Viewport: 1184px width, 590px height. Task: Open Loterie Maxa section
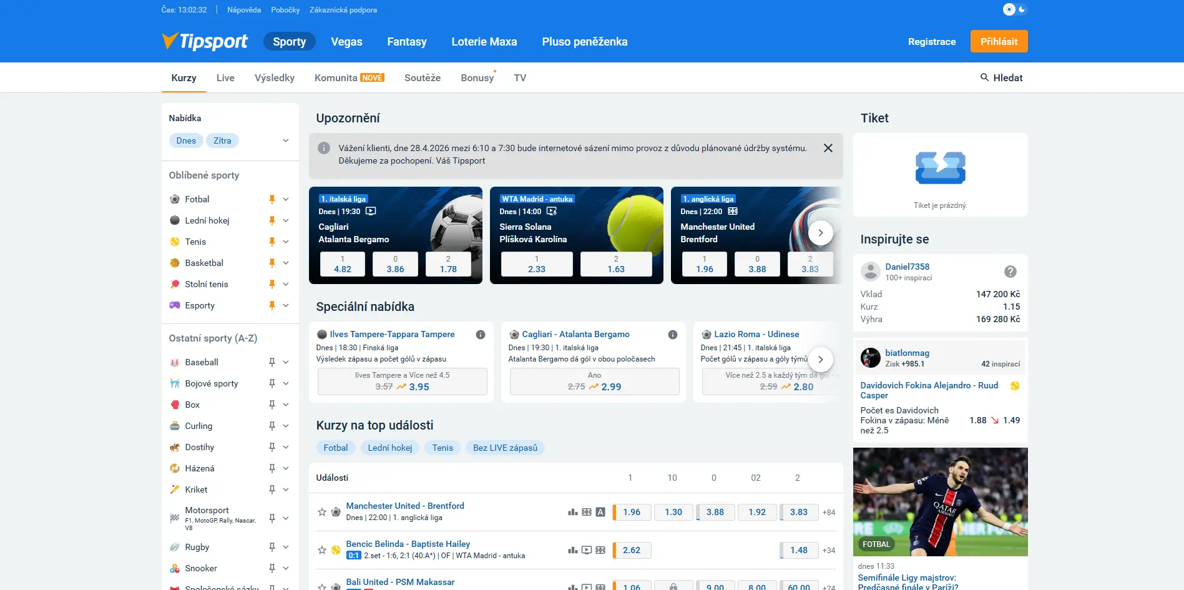484,42
